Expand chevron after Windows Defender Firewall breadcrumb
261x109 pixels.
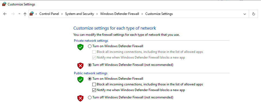142,14
